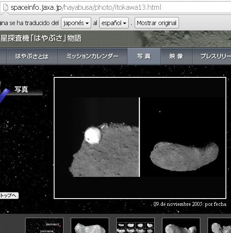Open the ミッションカレンダー menu tab
Viewport: 231px width, 233px height.
click(x=92, y=56)
